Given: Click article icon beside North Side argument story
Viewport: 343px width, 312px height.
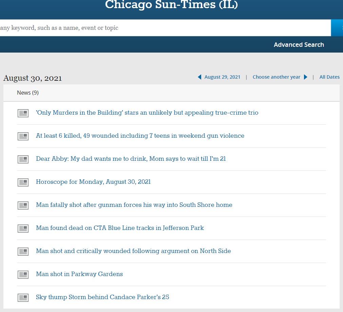Looking at the screenshot, I should pyautogui.click(x=23, y=252).
